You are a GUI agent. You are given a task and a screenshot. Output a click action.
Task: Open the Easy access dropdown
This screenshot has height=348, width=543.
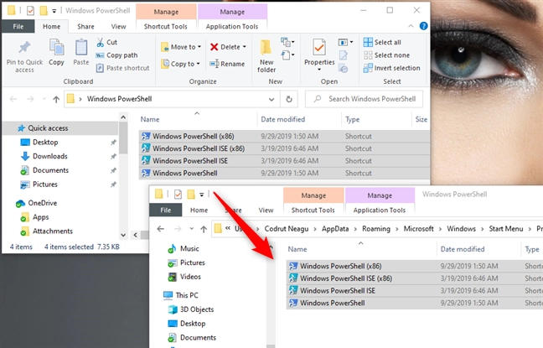(x=287, y=55)
